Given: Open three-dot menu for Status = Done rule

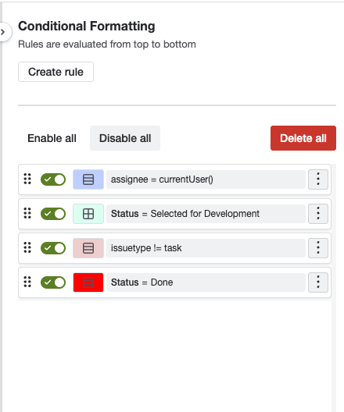Looking at the screenshot, I should [318, 282].
